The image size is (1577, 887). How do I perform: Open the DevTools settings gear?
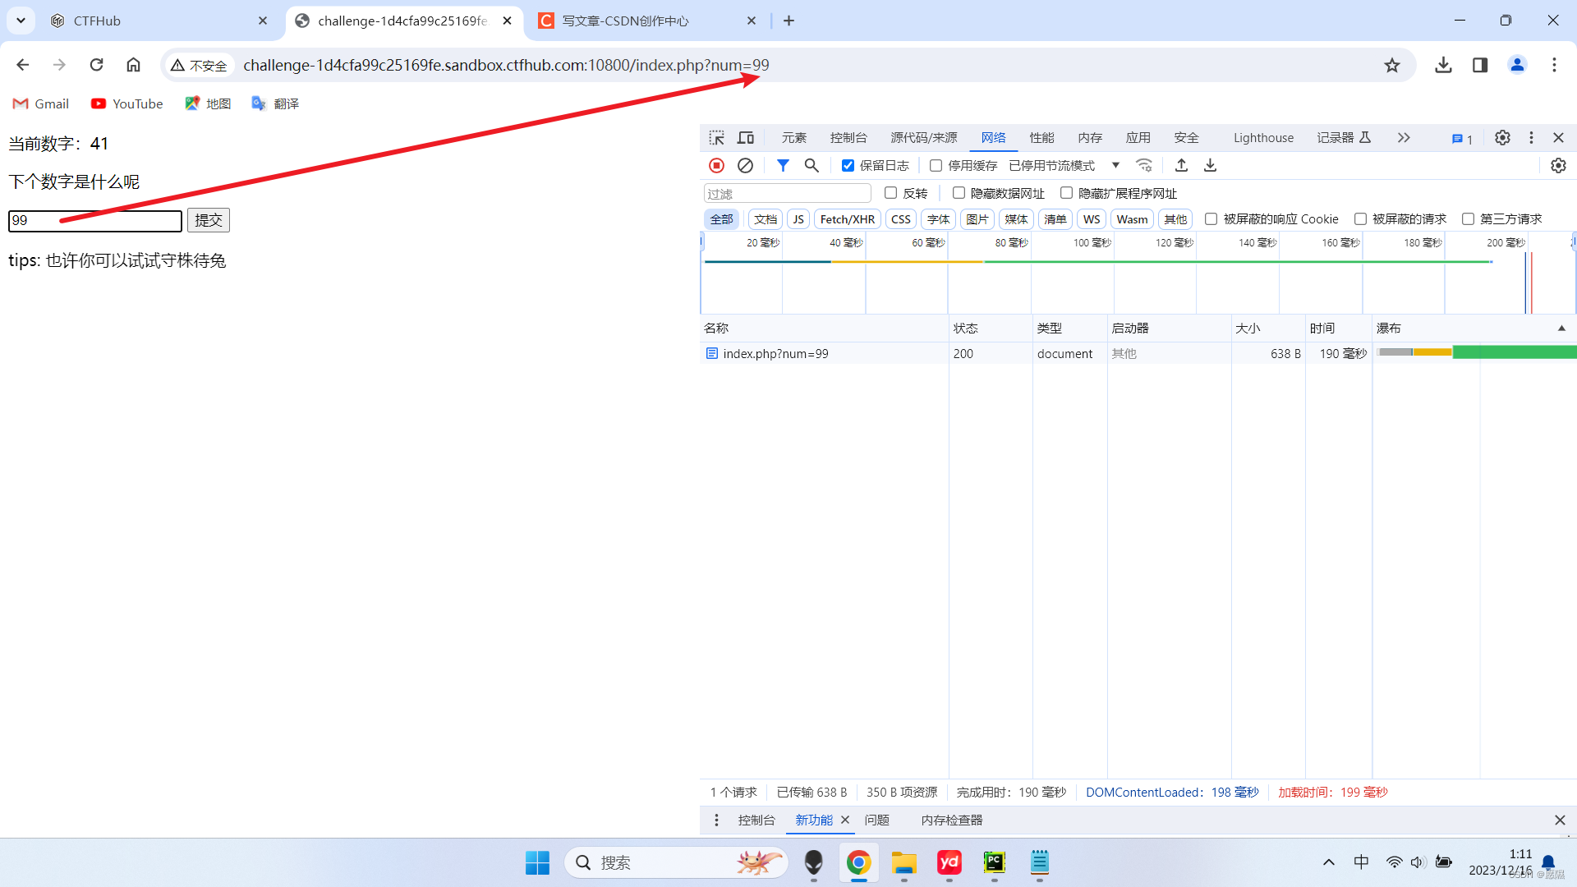pos(1502,137)
